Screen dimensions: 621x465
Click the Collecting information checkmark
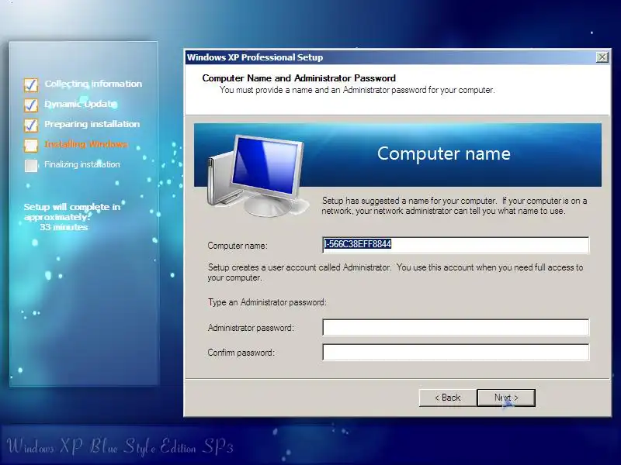click(x=31, y=84)
